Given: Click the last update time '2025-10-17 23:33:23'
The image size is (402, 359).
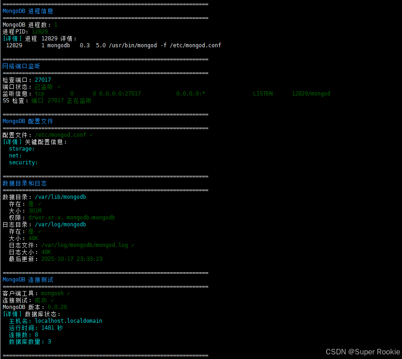Looking at the screenshot, I should [72, 259].
